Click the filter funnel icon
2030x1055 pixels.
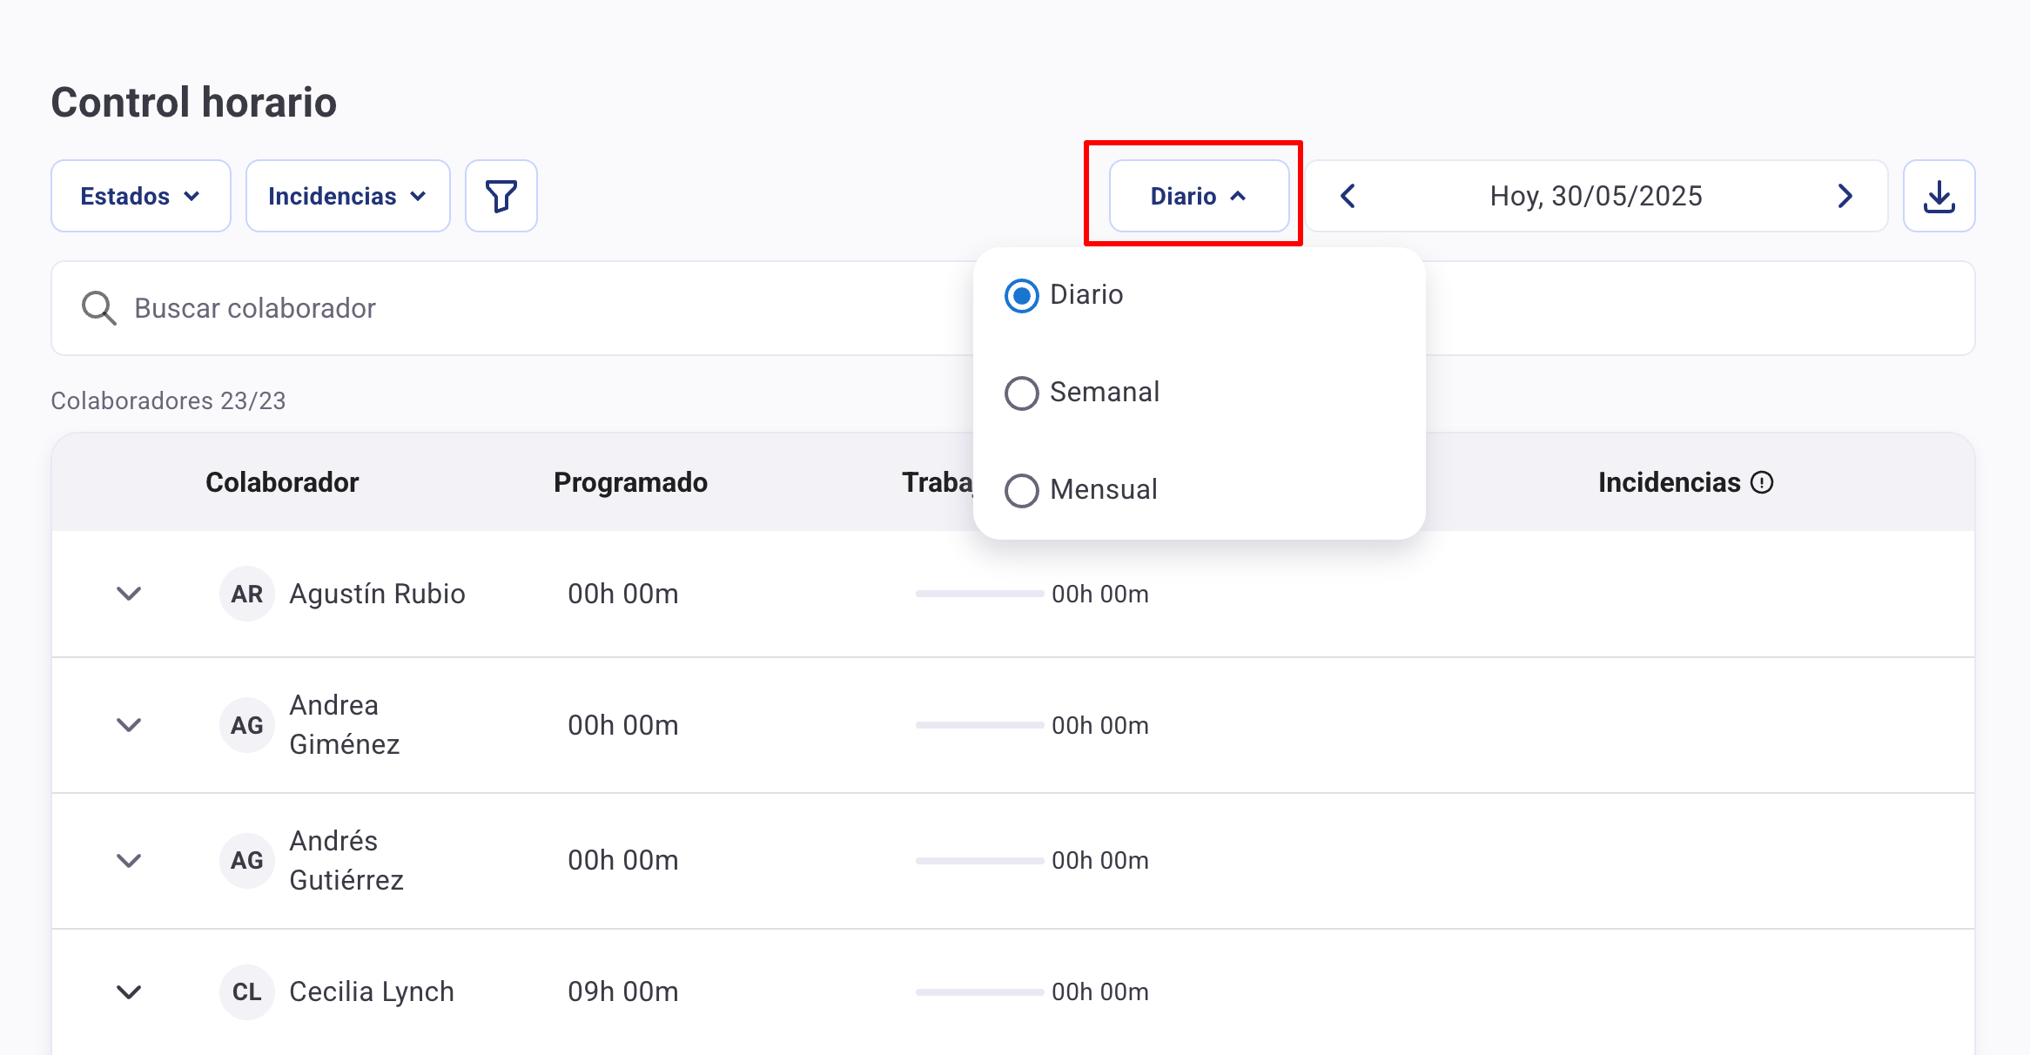coord(501,196)
